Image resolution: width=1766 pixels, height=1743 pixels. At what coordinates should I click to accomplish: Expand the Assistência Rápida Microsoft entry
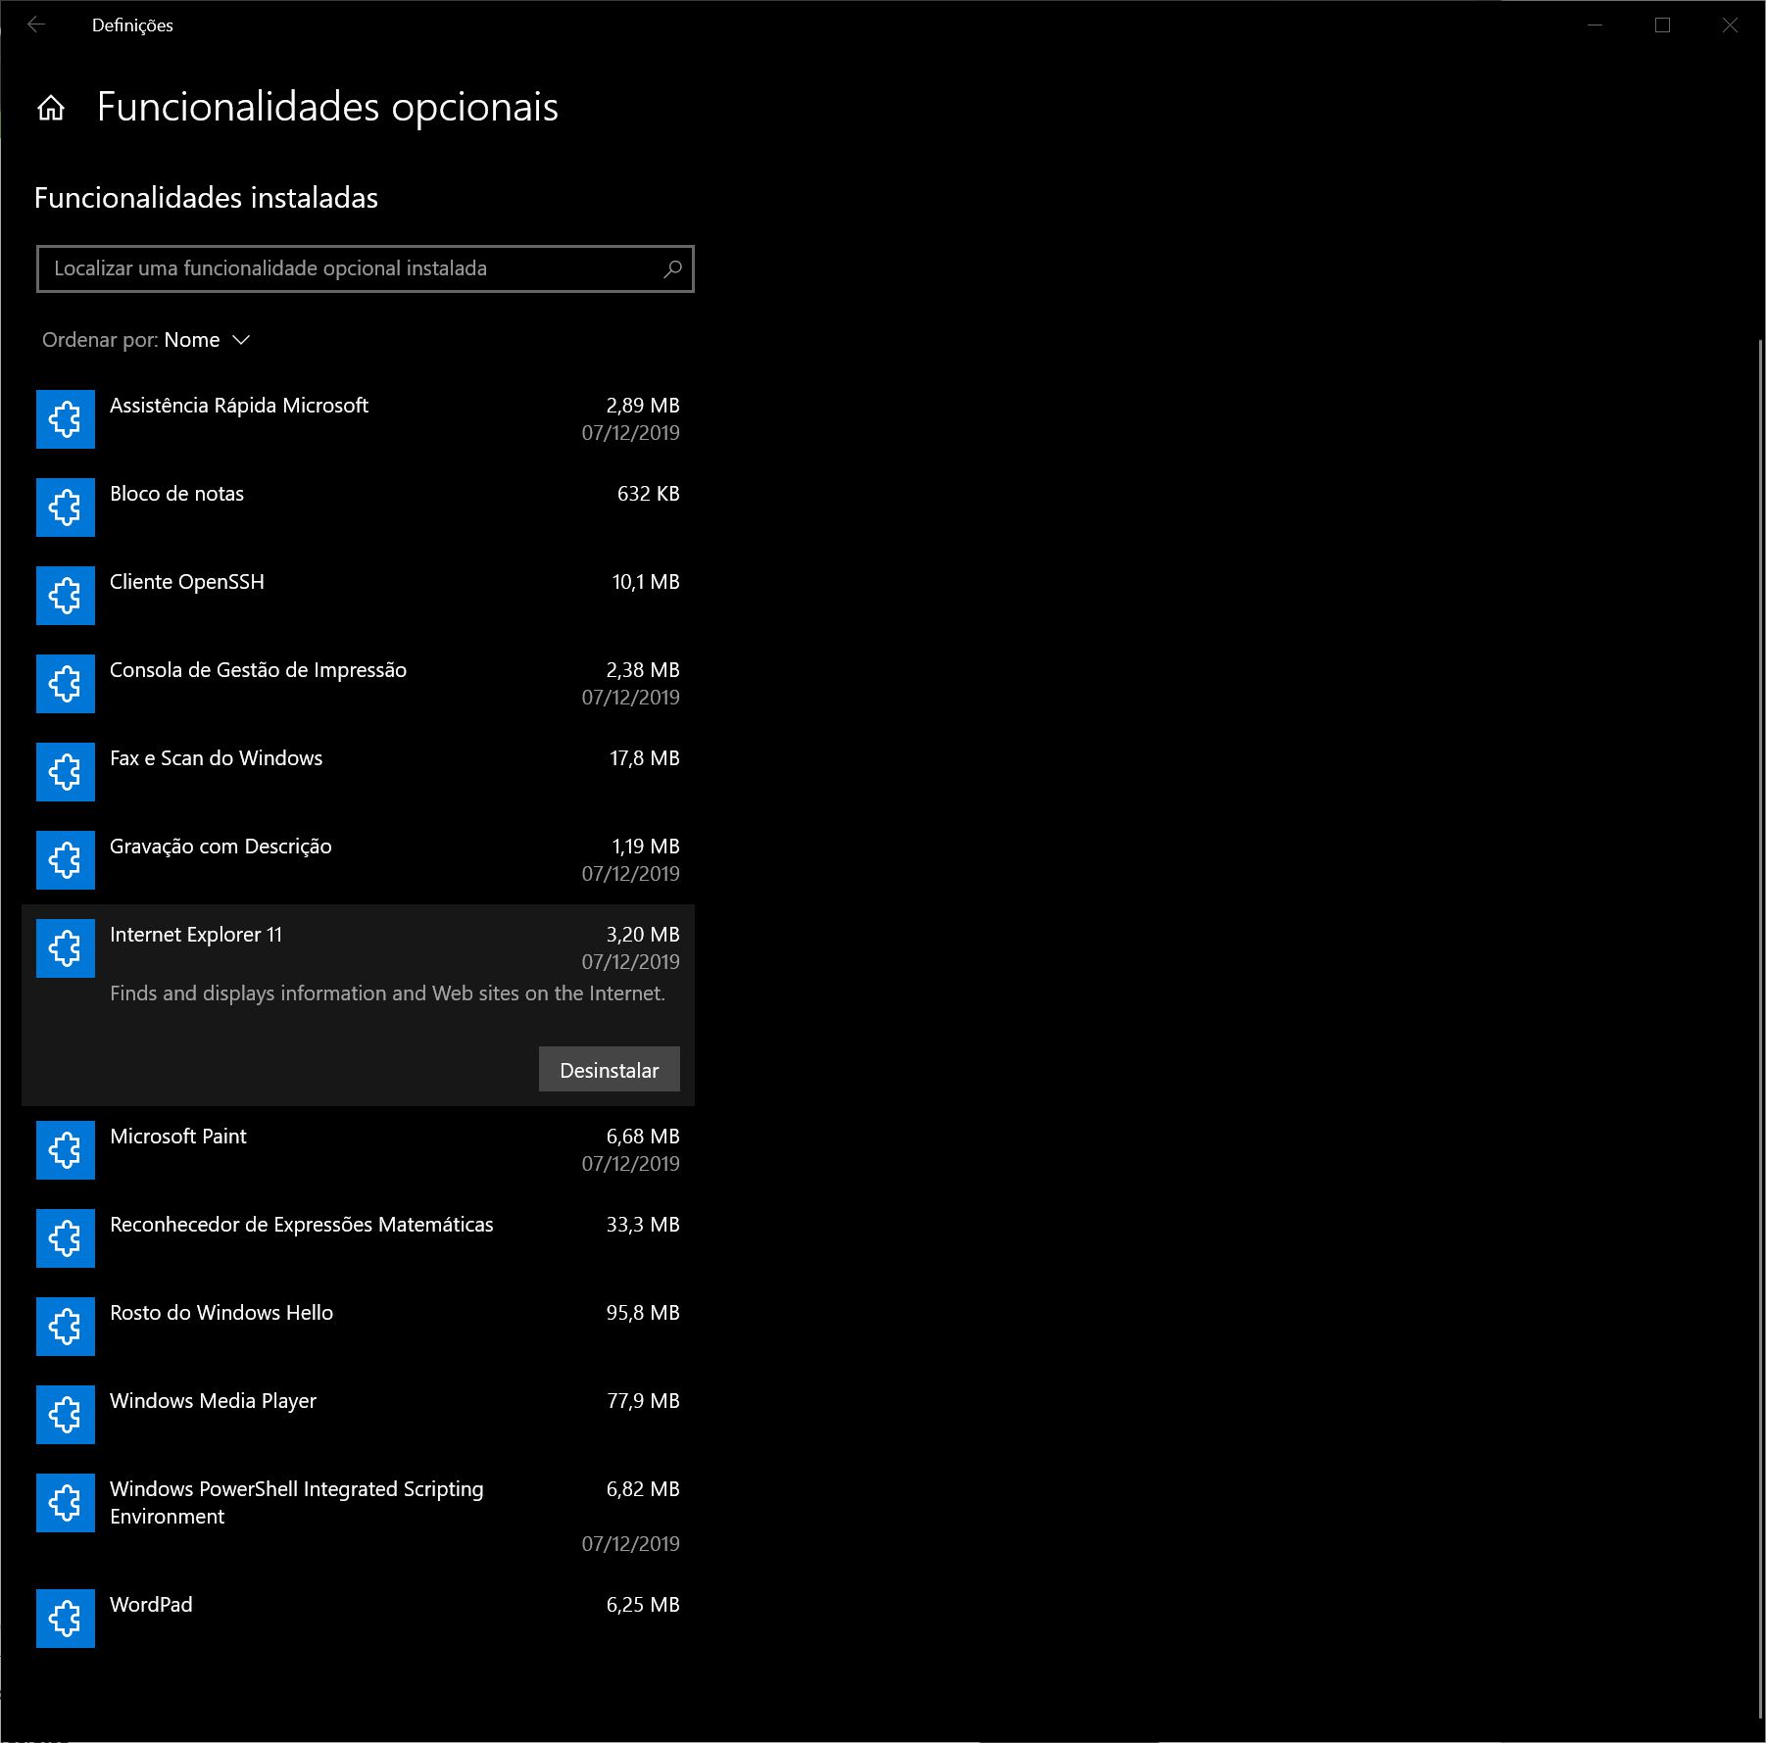(239, 406)
